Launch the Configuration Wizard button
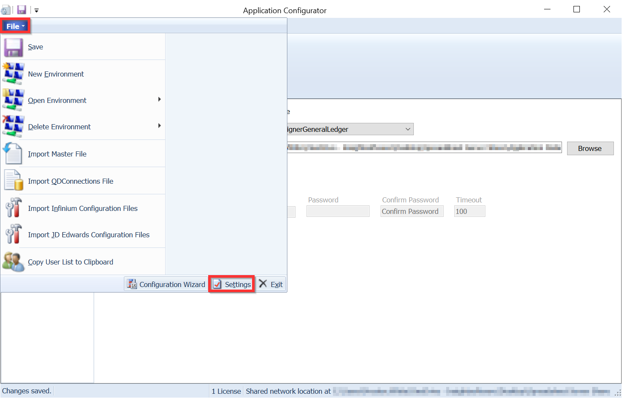 pos(166,284)
